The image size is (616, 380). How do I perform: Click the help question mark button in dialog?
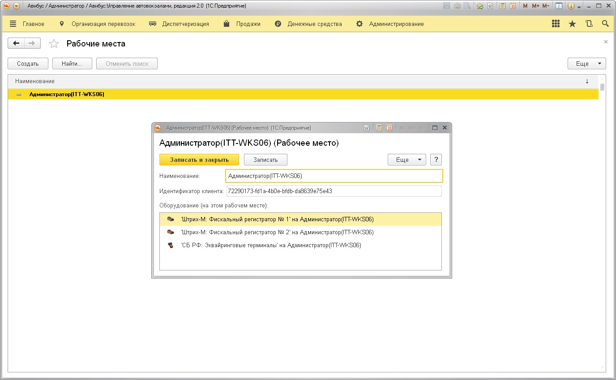pyautogui.click(x=436, y=160)
